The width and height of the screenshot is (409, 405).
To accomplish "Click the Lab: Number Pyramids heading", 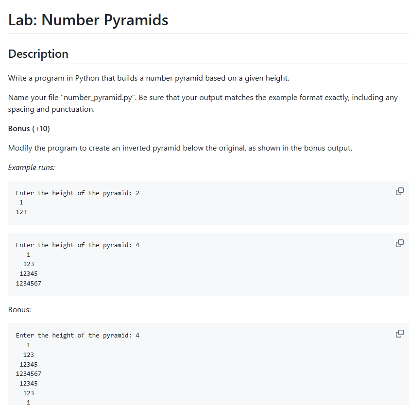I will click(x=88, y=20).
